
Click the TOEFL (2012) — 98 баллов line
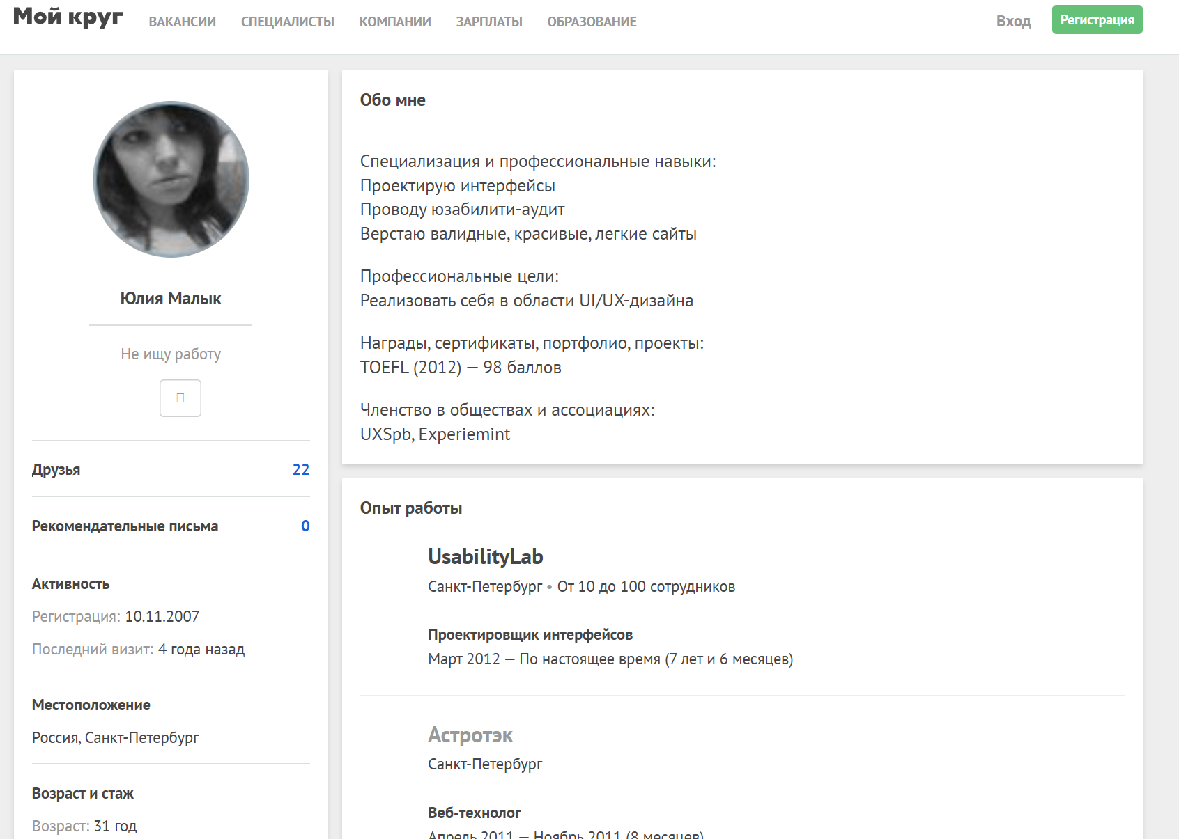461,368
